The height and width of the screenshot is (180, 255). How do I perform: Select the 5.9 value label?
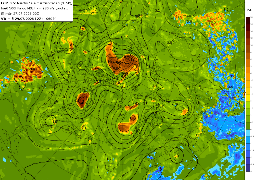tap(90, 140)
